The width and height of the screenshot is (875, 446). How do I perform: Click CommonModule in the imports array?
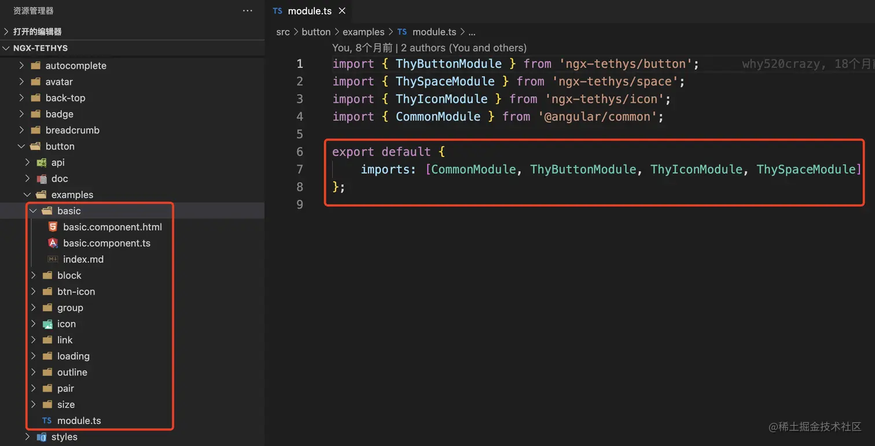click(473, 169)
